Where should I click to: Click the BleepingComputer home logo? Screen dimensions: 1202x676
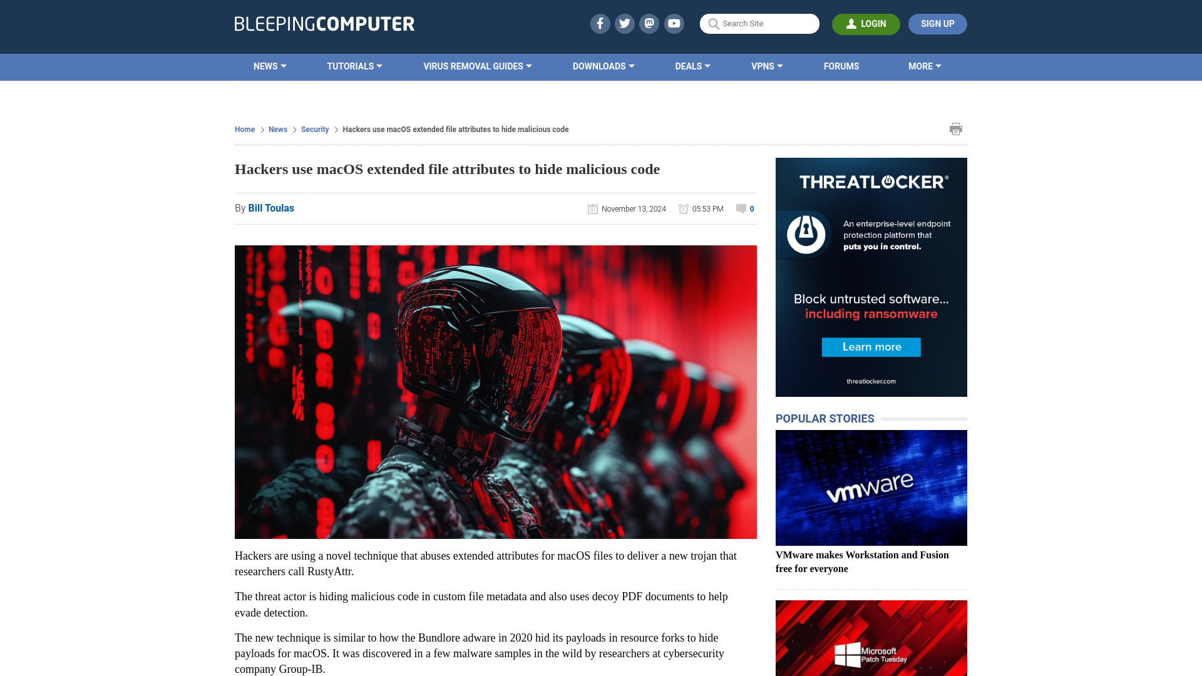coord(324,24)
